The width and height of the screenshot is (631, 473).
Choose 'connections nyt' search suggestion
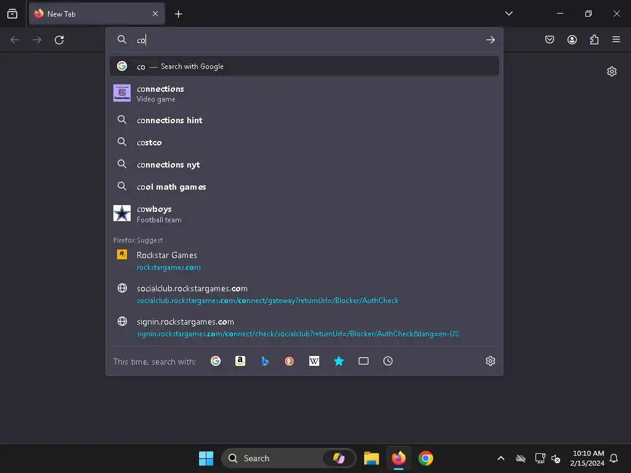click(304, 164)
